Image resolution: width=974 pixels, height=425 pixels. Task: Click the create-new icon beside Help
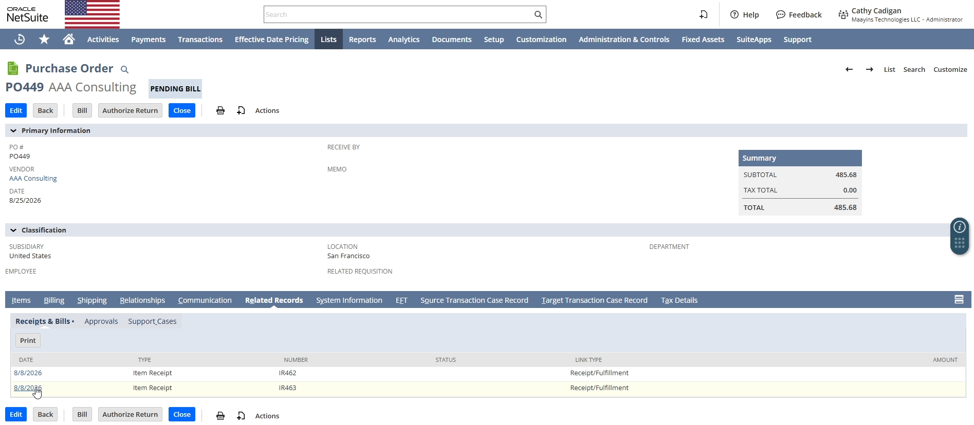(x=704, y=14)
